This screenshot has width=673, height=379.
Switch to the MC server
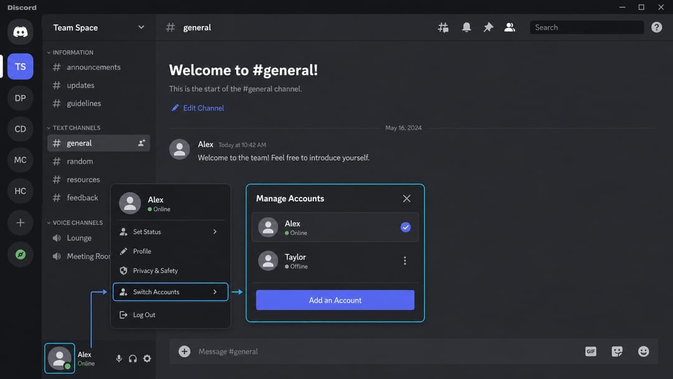[x=20, y=160]
